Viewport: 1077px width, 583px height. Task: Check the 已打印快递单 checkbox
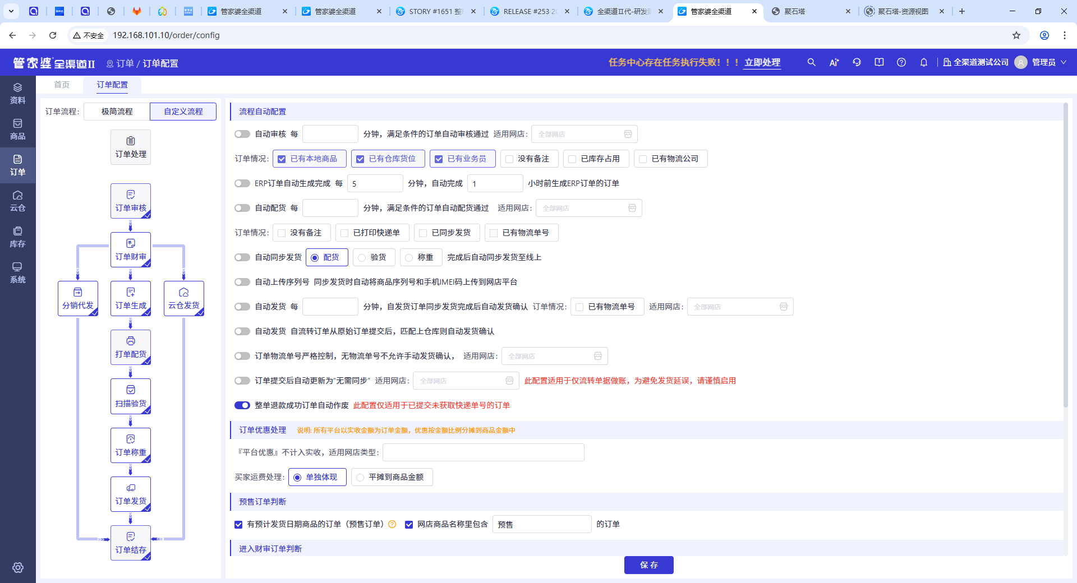344,233
